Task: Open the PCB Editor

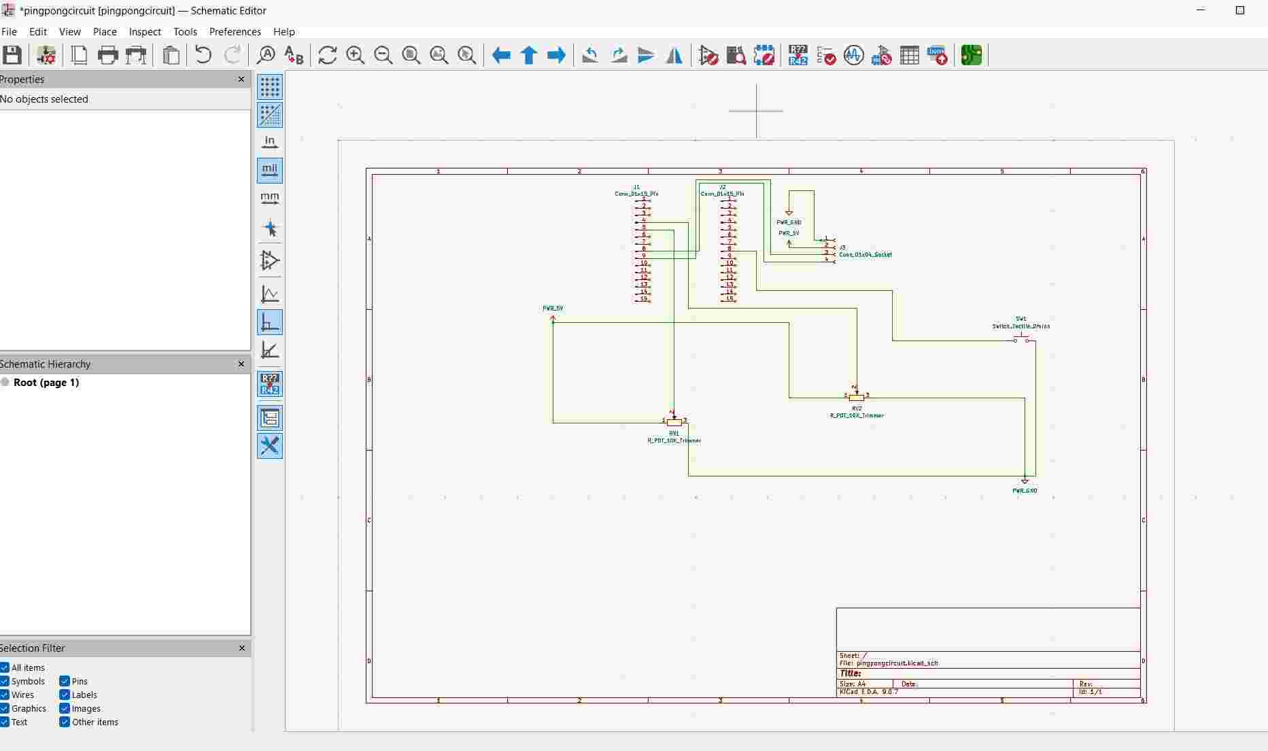Action: pos(970,55)
